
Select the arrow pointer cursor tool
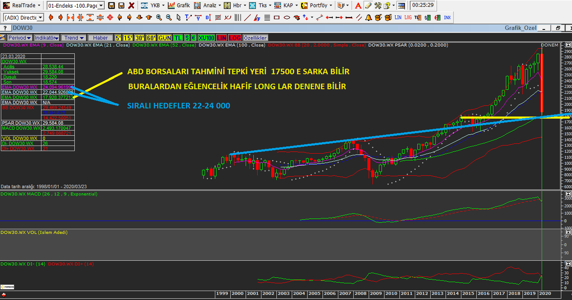tap(178, 17)
